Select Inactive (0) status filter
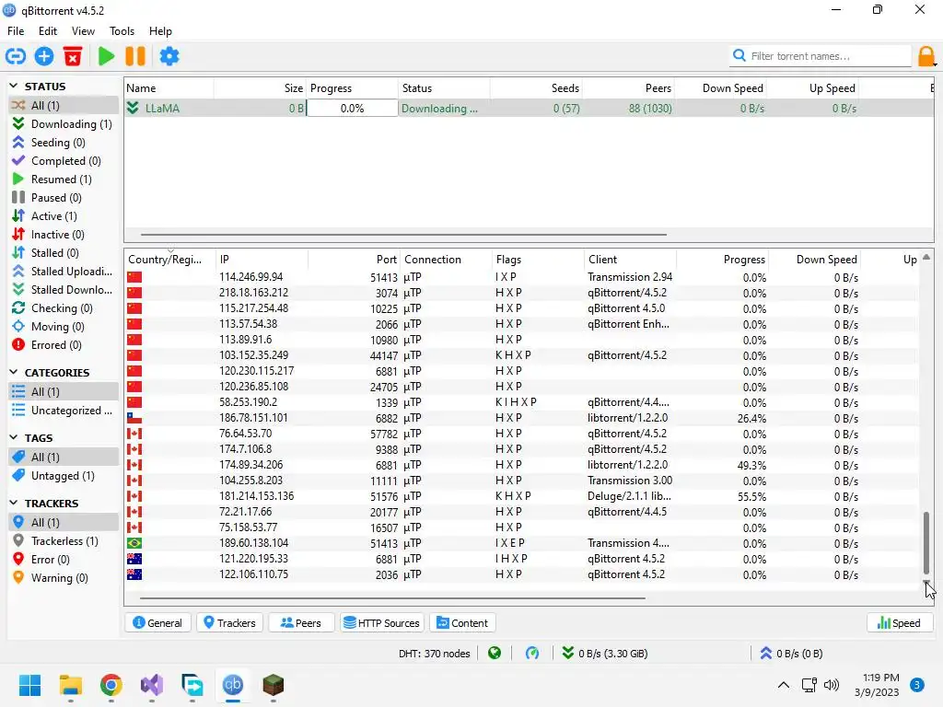Image resolution: width=943 pixels, height=707 pixels. [x=64, y=235]
